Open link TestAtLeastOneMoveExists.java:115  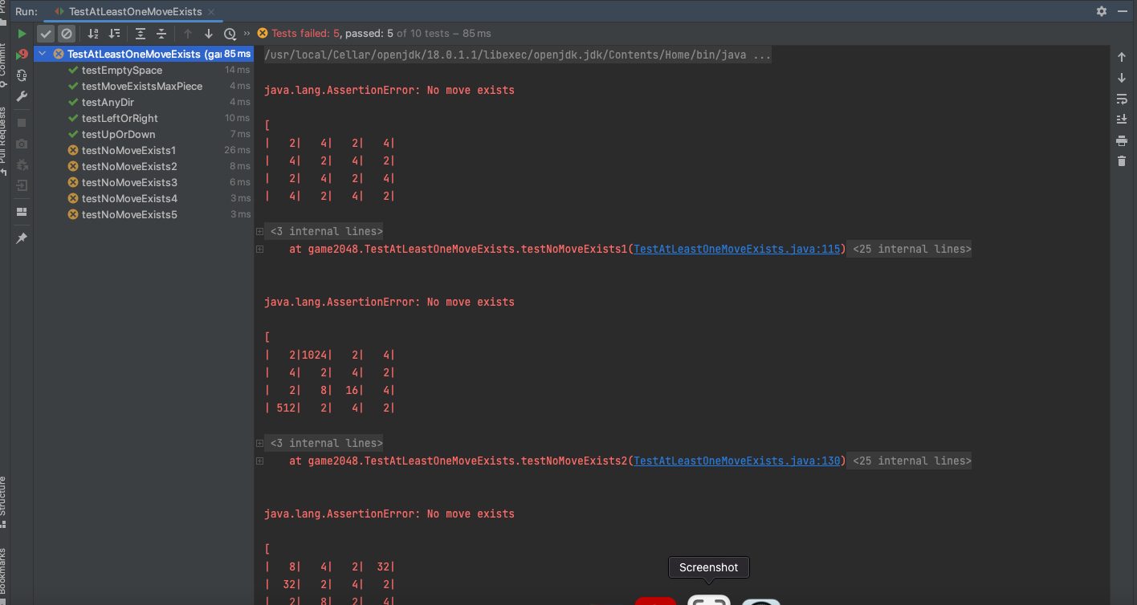point(736,250)
